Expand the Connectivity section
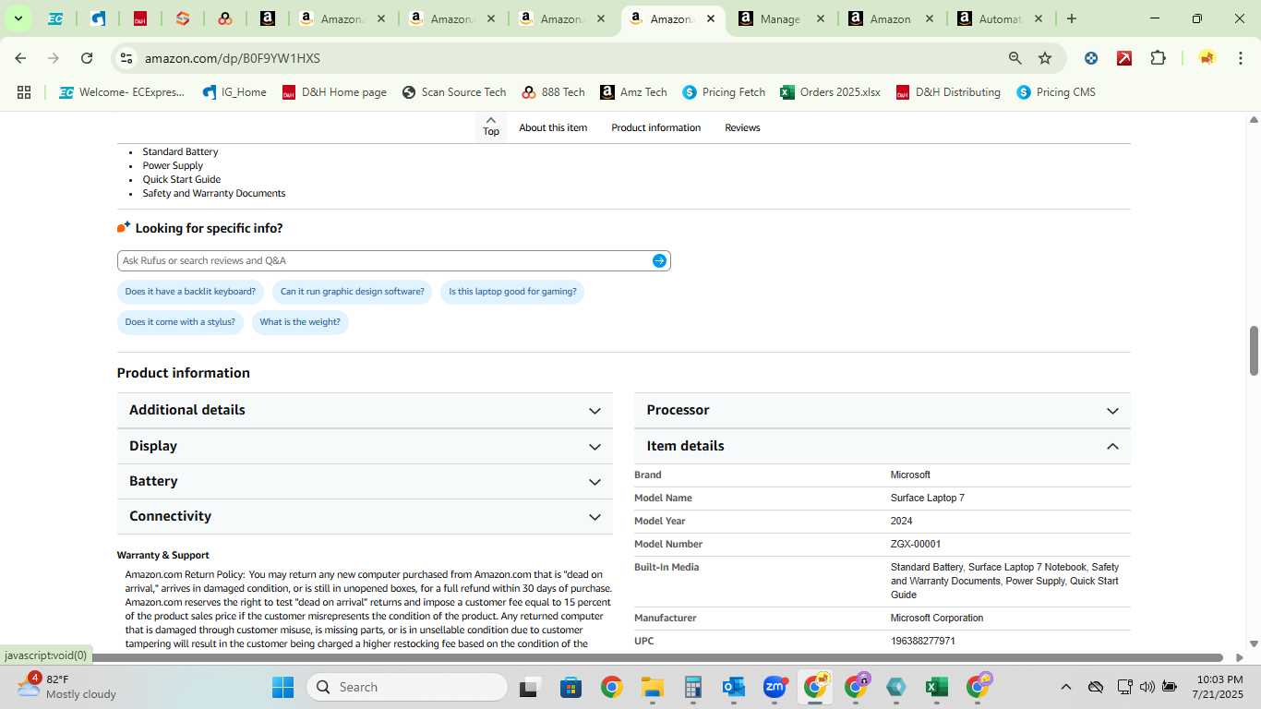1261x709 pixels. pyautogui.click(x=365, y=516)
